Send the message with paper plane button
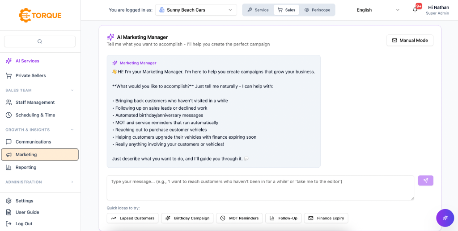The image size is (458, 231). (426, 181)
